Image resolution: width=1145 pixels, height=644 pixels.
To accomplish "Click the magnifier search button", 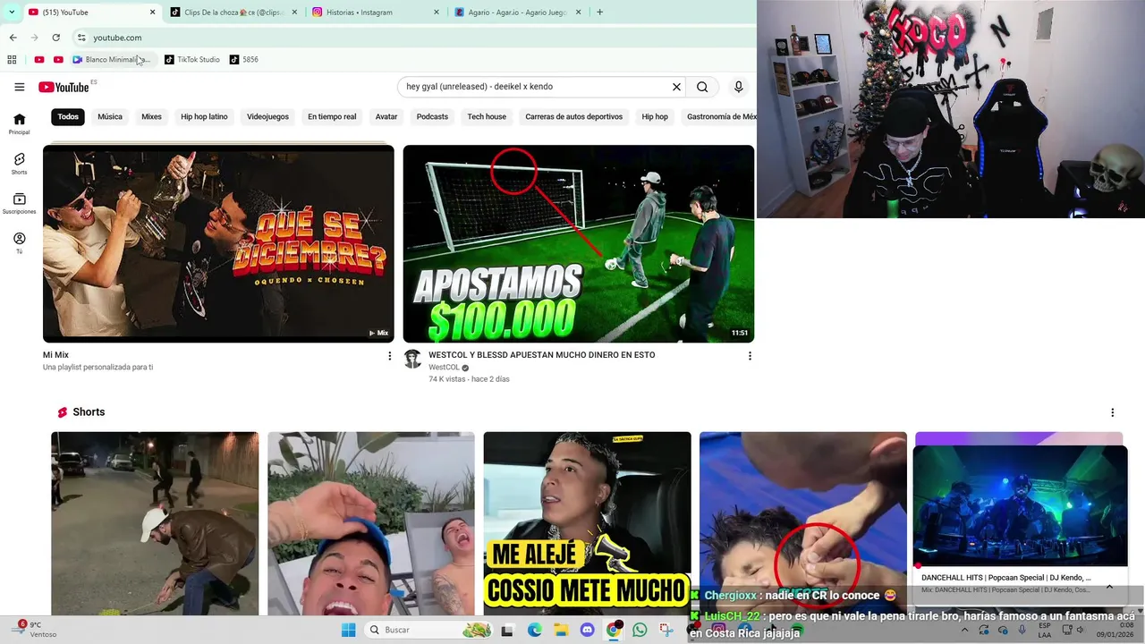I will pos(702,87).
